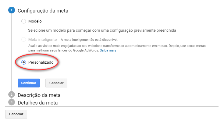Expand the Configuração da meta step heading
Screen dimensions: 224x124
click(43, 11)
